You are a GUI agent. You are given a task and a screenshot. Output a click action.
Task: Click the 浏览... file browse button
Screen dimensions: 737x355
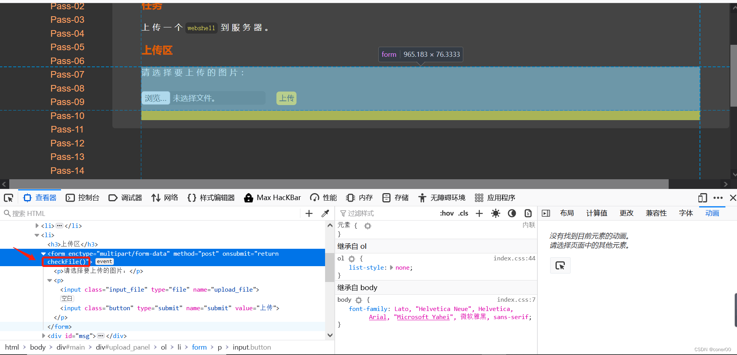click(x=156, y=98)
